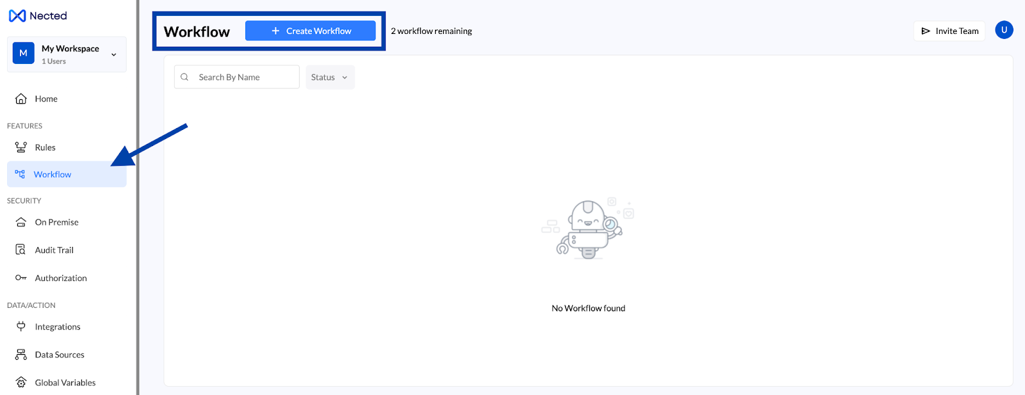Click the '1 Users' workspace text
The height and width of the screenshot is (395, 1025).
(54, 61)
